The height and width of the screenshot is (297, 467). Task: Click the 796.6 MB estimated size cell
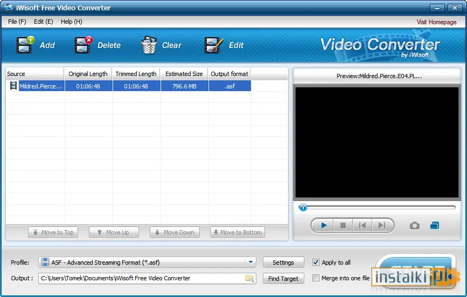(x=184, y=86)
